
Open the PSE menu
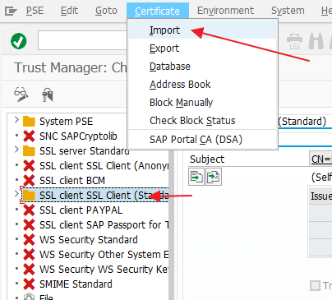[35, 11]
